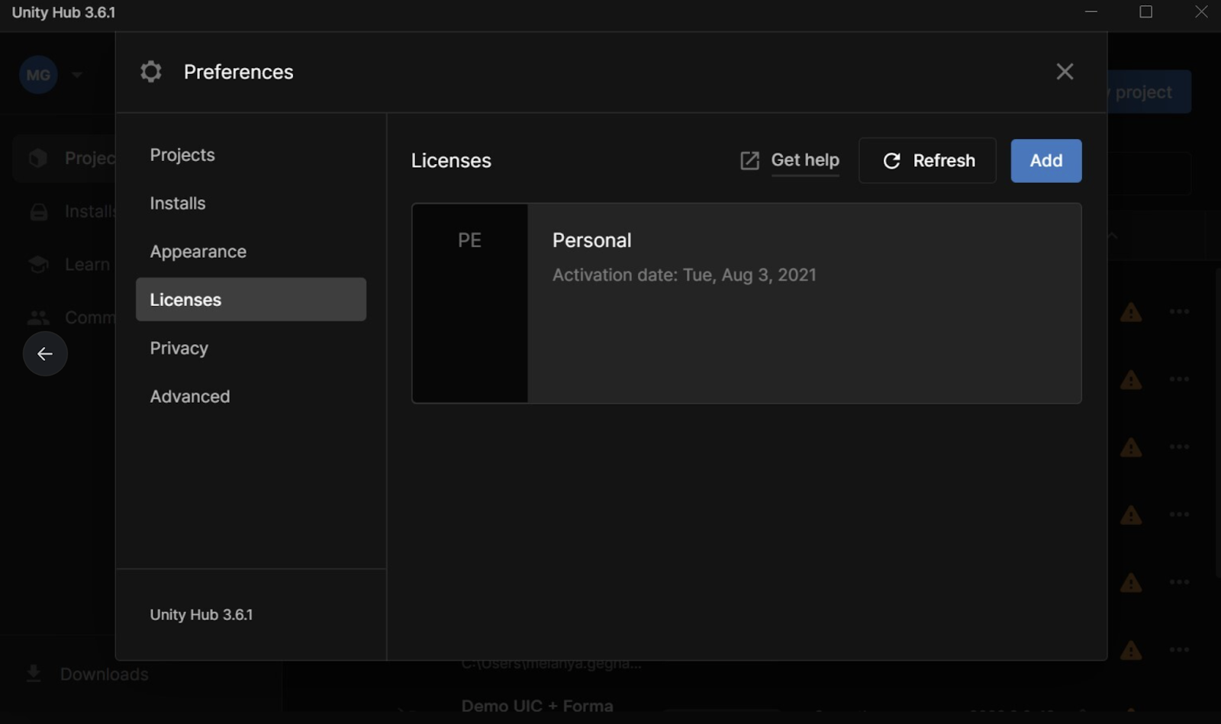Open the Installs preferences section

coord(178,204)
